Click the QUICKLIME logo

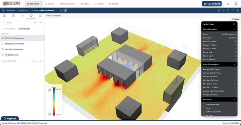12,3
